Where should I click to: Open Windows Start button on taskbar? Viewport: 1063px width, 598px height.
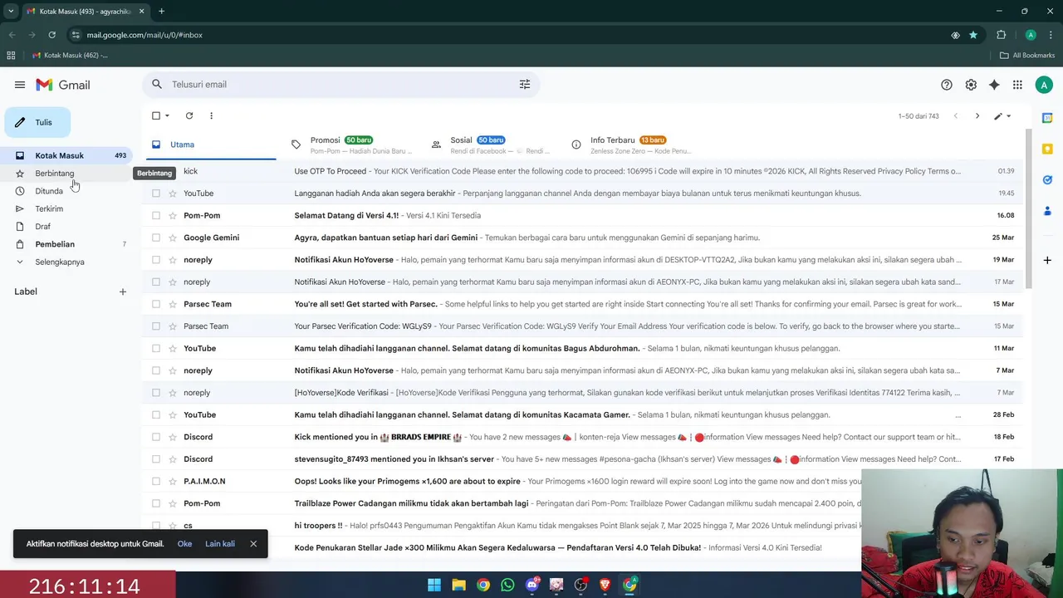434,585
